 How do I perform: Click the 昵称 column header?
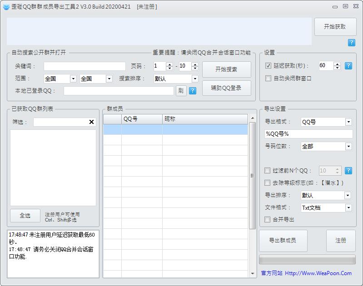tap(205, 119)
